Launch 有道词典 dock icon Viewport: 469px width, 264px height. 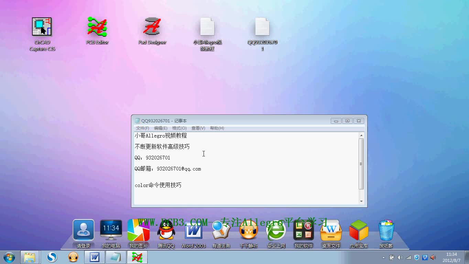[x=221, y=234]
